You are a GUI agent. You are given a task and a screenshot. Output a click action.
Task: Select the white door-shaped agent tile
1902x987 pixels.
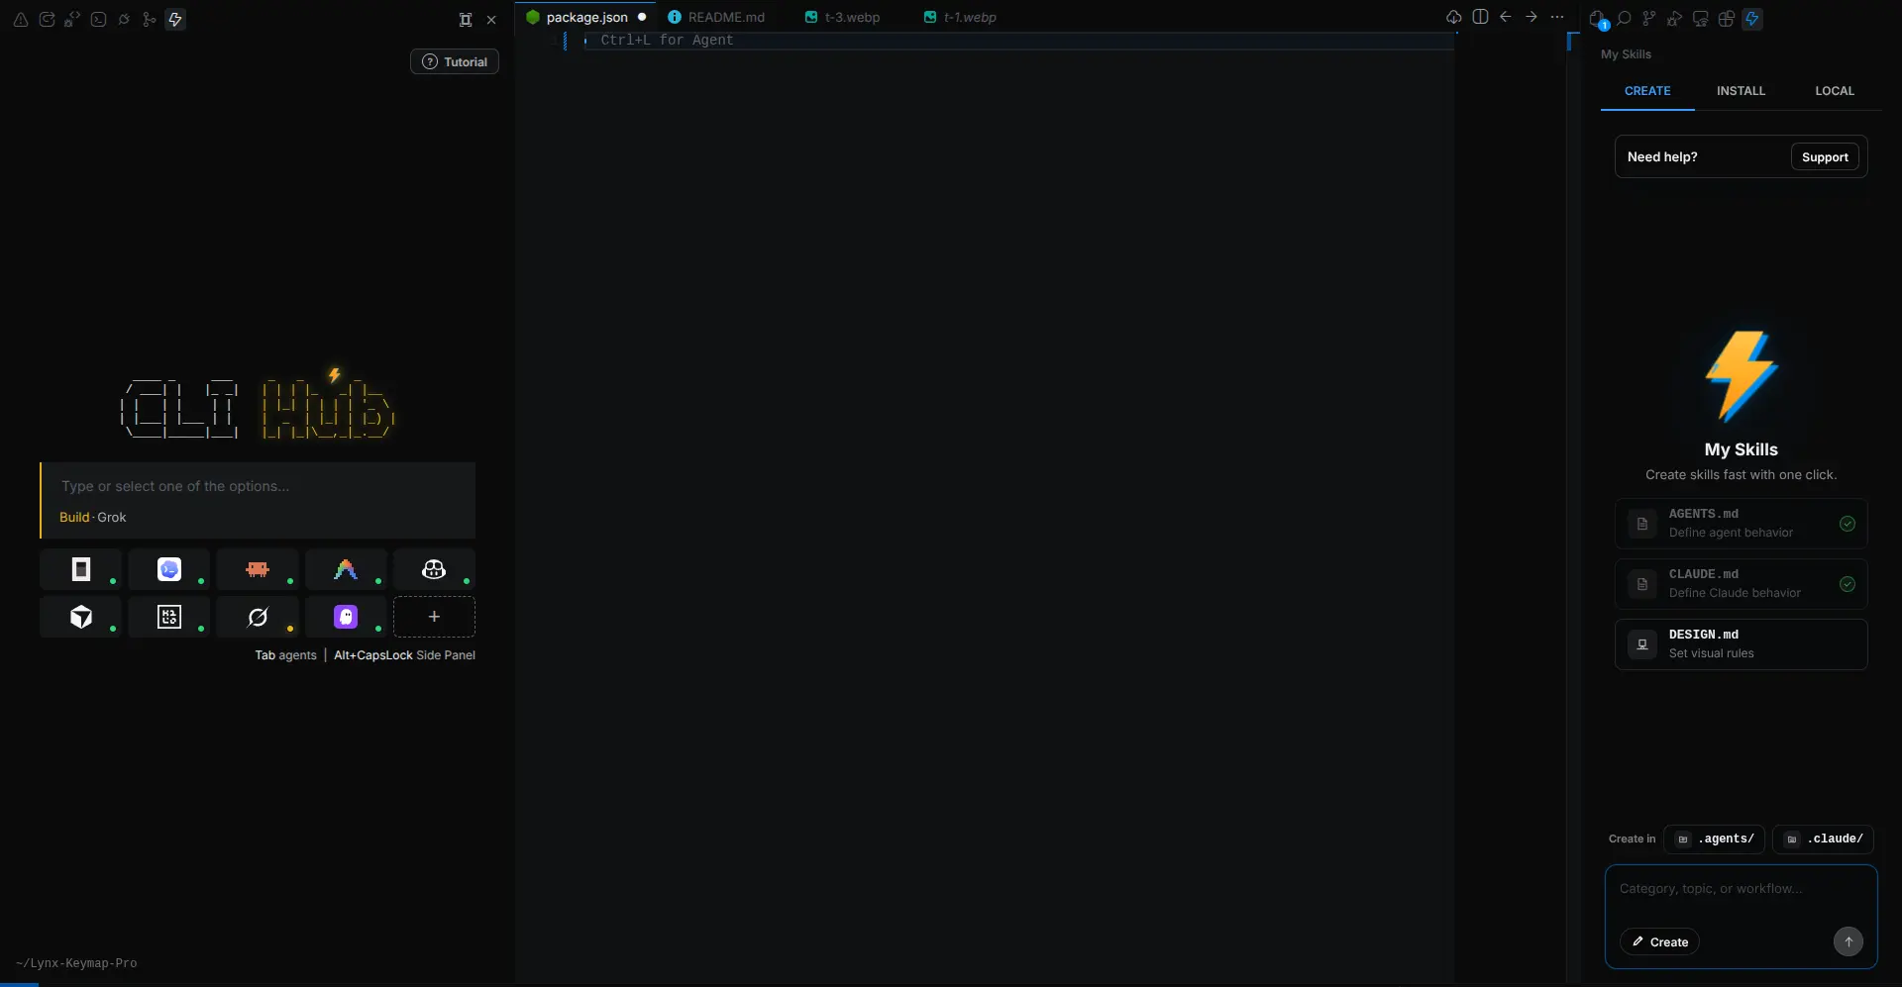81,569
